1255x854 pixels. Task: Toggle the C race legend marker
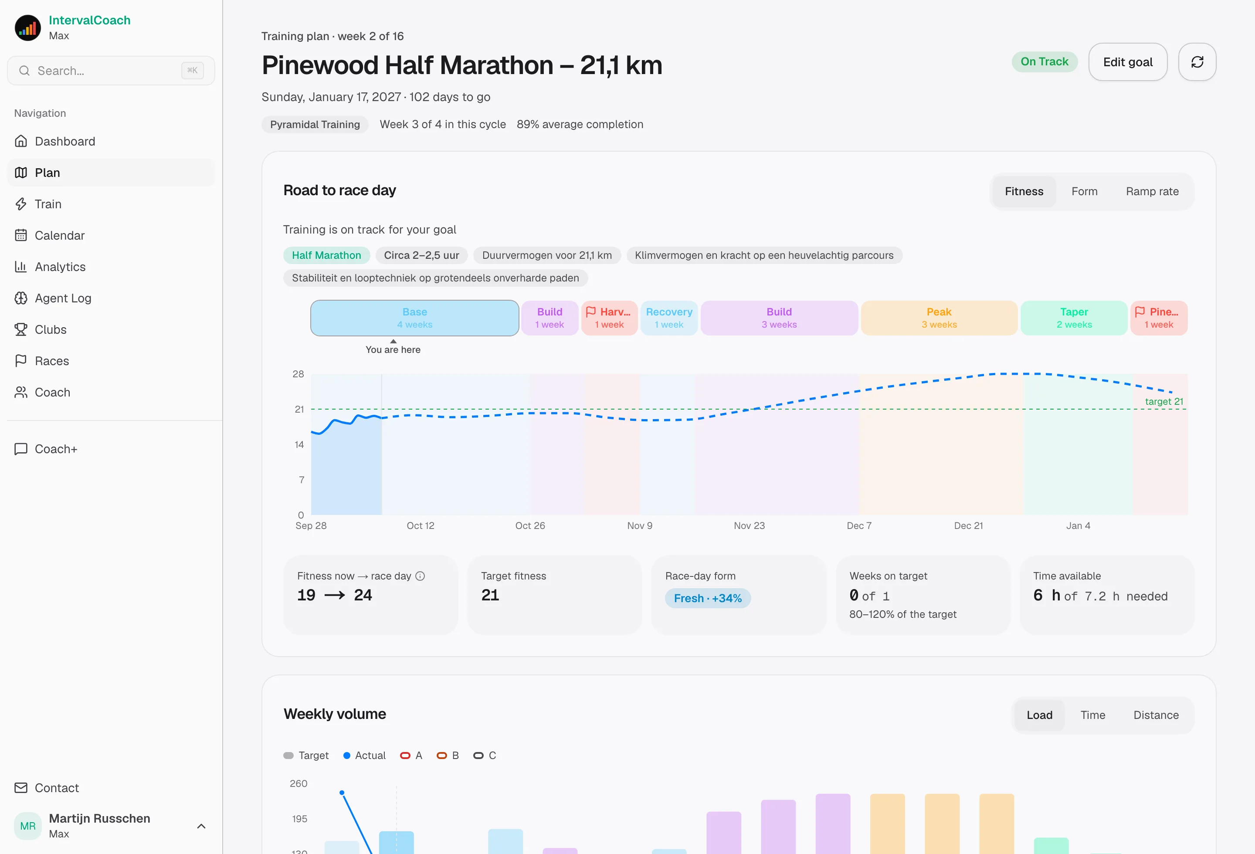[x=478, y=756]
